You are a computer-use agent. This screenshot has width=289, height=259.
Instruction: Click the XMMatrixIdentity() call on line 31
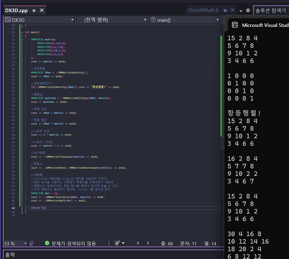72,73
